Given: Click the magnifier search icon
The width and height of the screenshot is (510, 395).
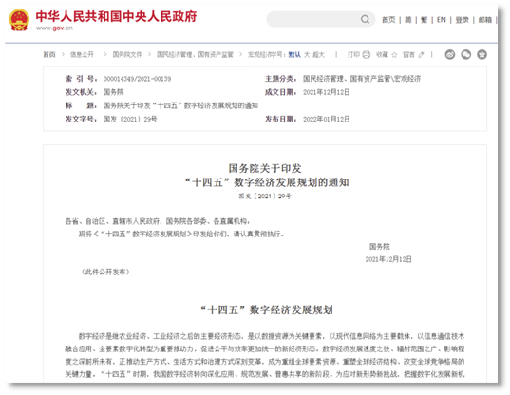Looking at the screenshot, I should click(365, 19).
